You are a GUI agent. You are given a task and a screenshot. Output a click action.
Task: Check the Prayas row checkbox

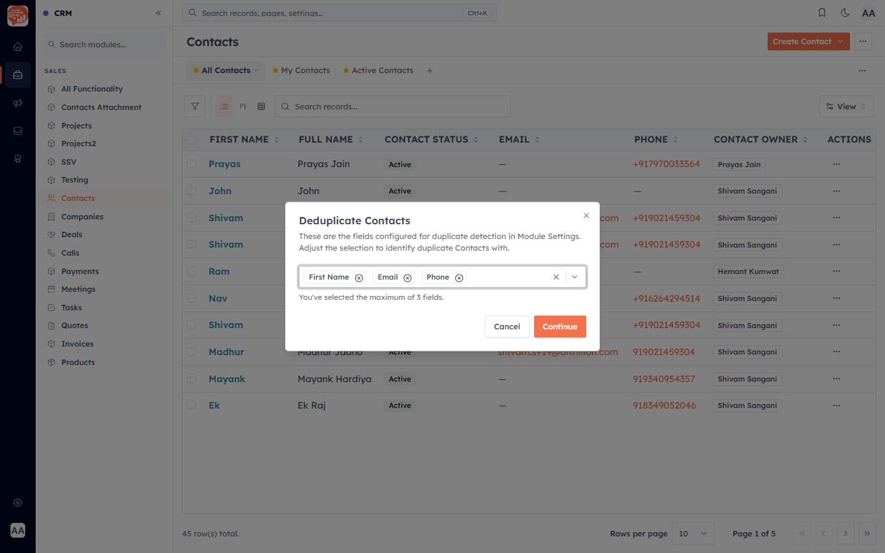(192, 164)
